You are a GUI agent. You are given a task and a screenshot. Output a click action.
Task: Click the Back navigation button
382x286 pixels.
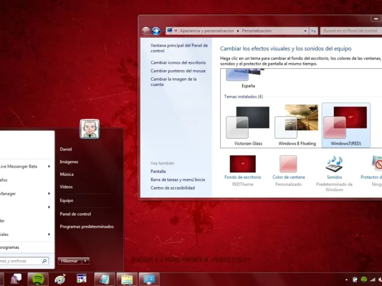(146, 31)
